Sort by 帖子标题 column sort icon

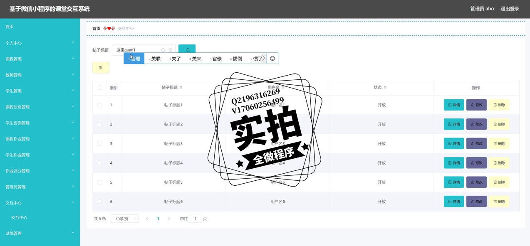(x=181, y=88)
